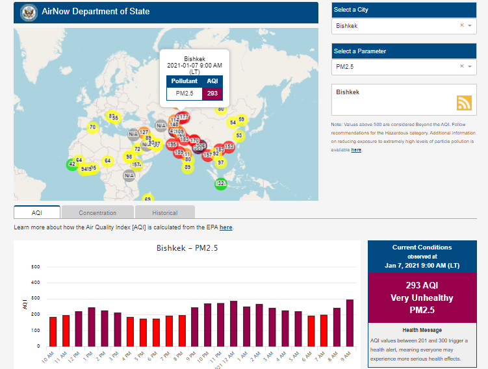488x369 pixels.
Task: Click the green marker near Indonesia
Action: click(220, 184)
